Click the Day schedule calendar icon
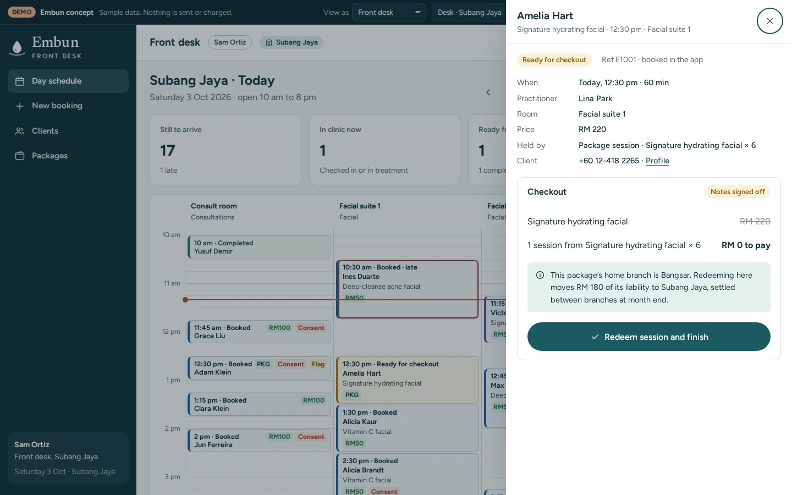 (x=20, y=81)
